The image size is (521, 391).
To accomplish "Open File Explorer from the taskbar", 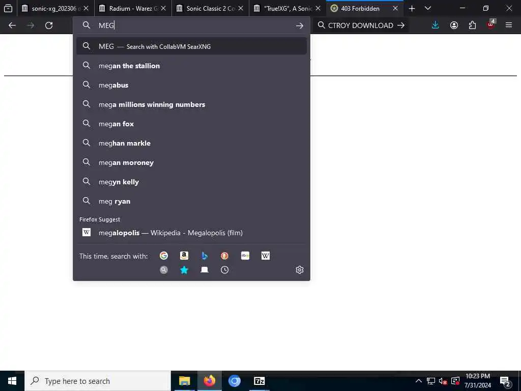I will pos(184,381).
